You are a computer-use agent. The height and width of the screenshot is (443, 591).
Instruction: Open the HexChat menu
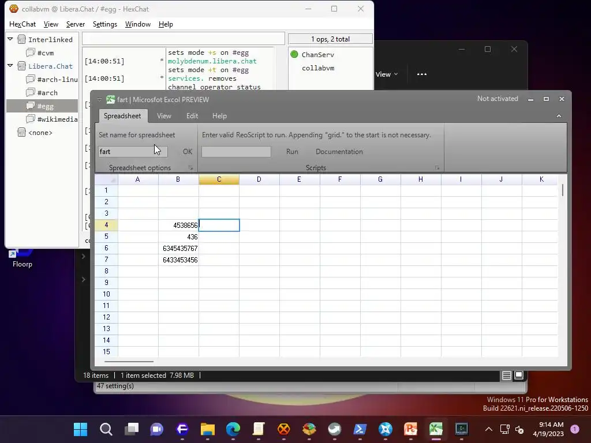pos(23,24)
